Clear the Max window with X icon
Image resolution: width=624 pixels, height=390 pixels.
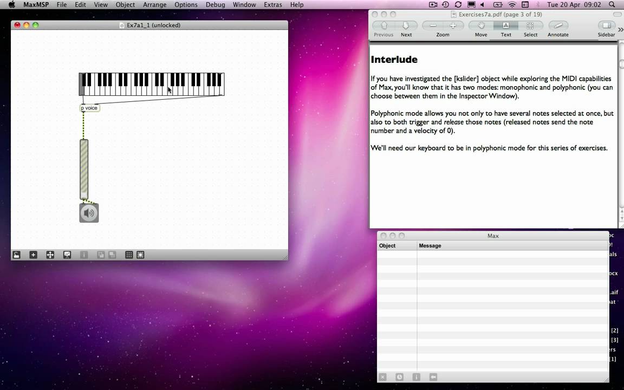382,377
